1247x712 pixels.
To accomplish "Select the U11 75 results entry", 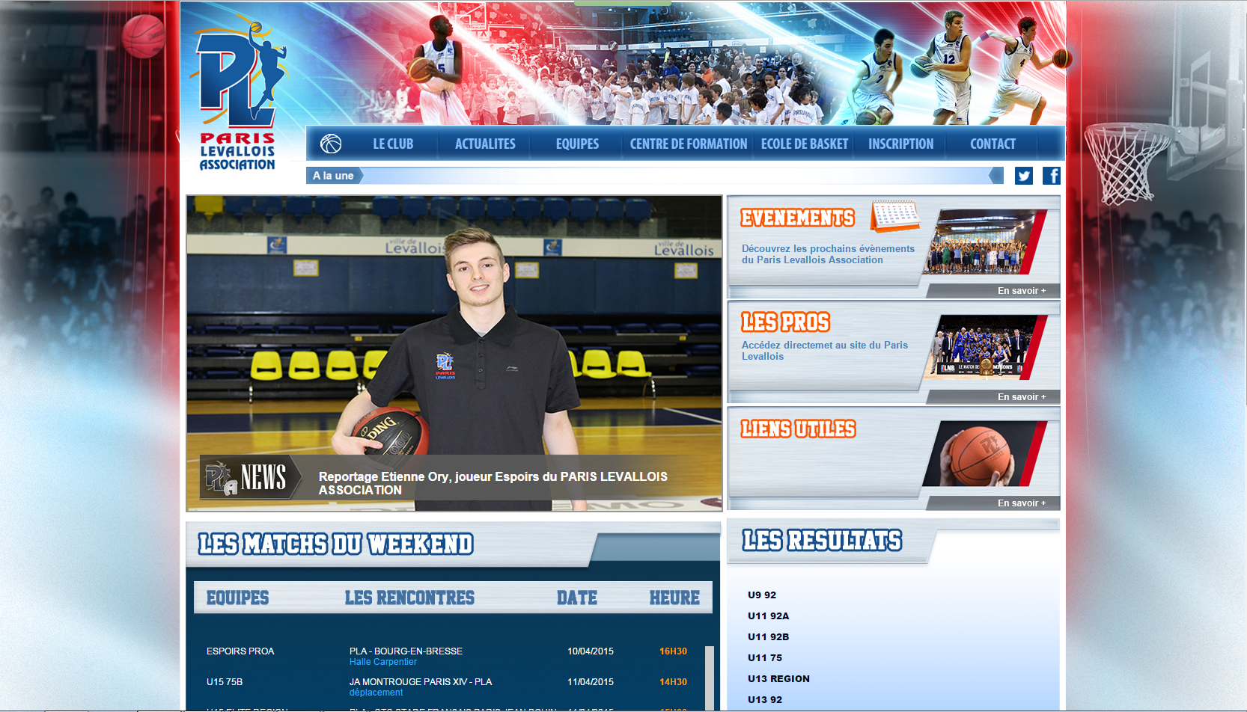I will 765,658.
